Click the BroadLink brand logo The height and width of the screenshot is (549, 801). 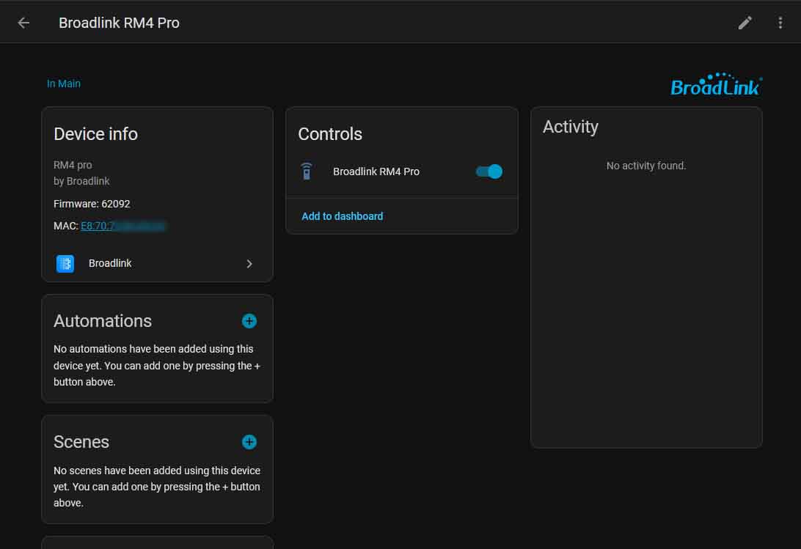(x=716, y=85)
